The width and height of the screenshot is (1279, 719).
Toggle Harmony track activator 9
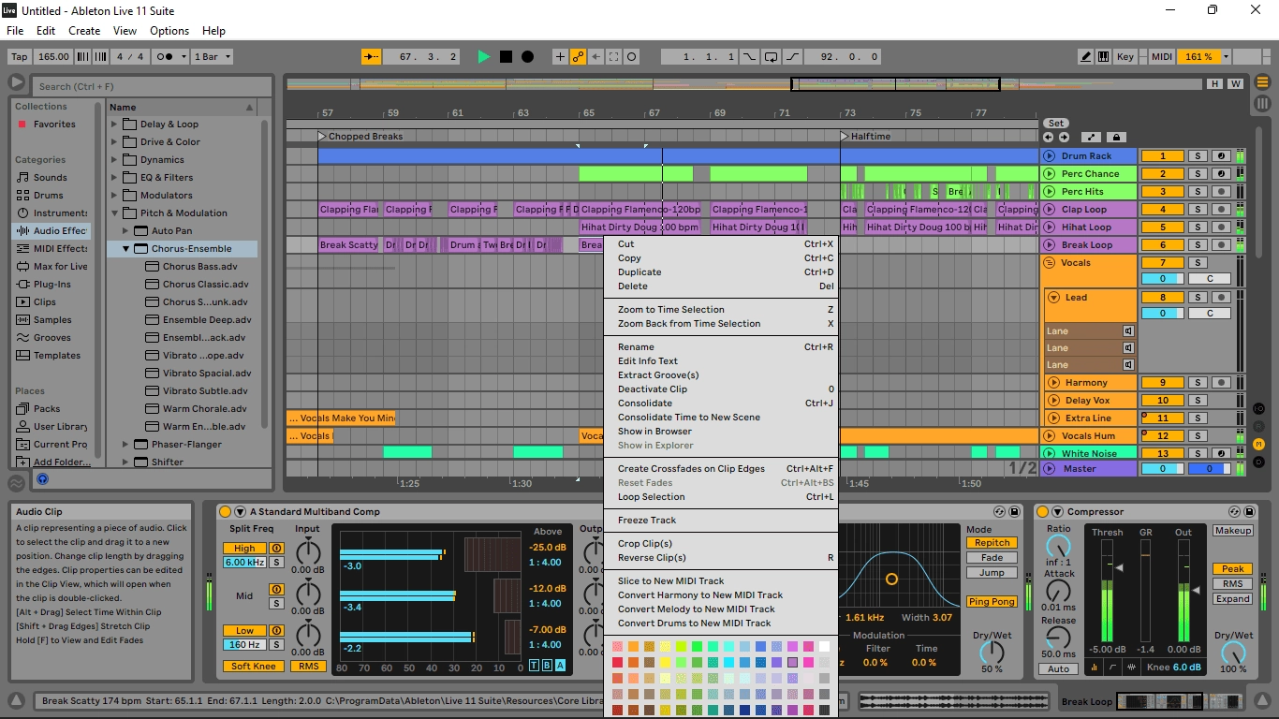click(x=1164, y=383)
